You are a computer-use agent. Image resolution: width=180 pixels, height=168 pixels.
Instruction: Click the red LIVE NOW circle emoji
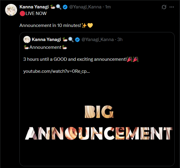click(22, 13)
